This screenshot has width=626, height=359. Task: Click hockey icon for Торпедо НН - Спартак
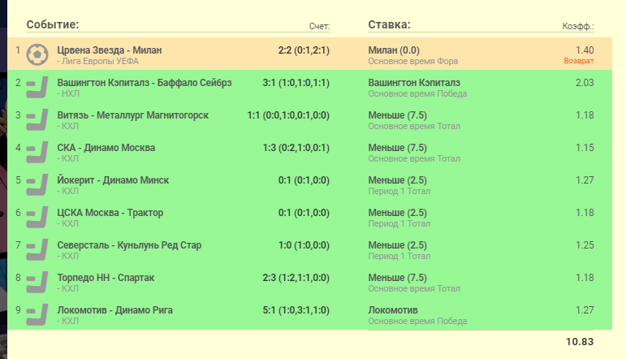pos(37,282)
